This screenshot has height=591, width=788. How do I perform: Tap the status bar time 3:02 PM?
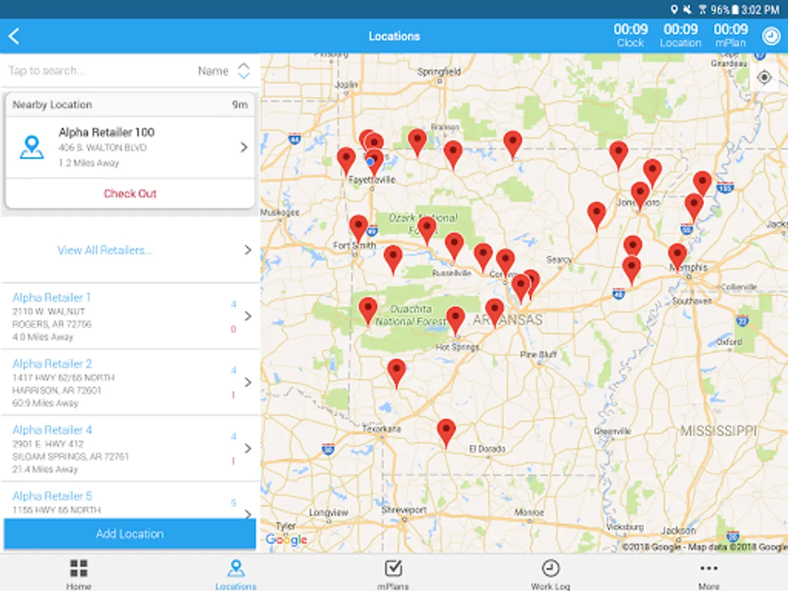(760, 9)
